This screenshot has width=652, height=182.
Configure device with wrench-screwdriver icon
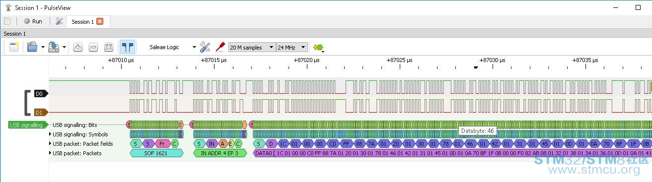pyautogui.click(x=205, y=47)
